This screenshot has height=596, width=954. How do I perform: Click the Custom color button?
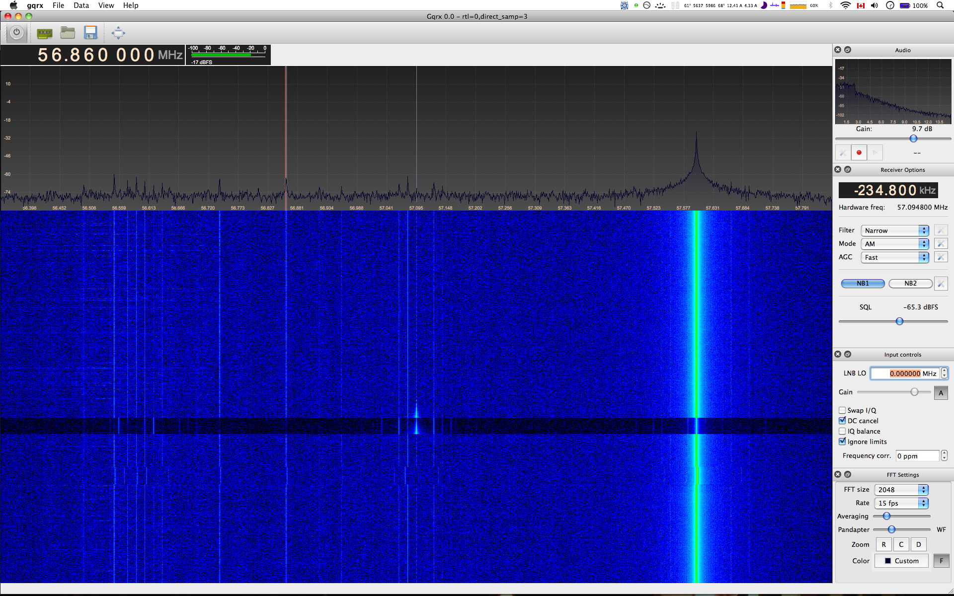tap(901, 561)
